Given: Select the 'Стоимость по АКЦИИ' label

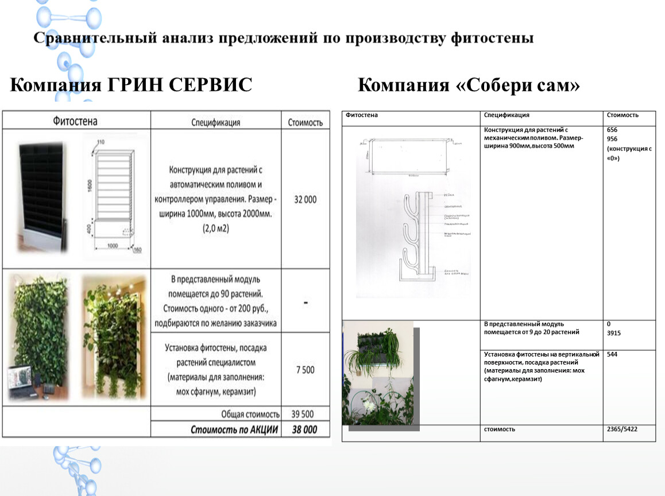Looking at the screenshot, I should 234,429.
